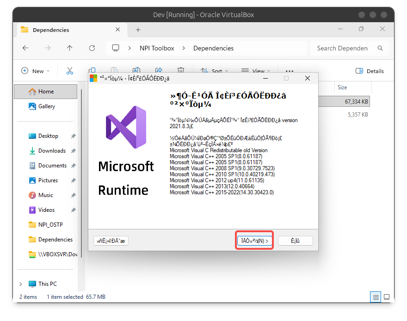Click the PC monitor icon in address bar
The height and width of the screenshot is (321, 407).
116,48
